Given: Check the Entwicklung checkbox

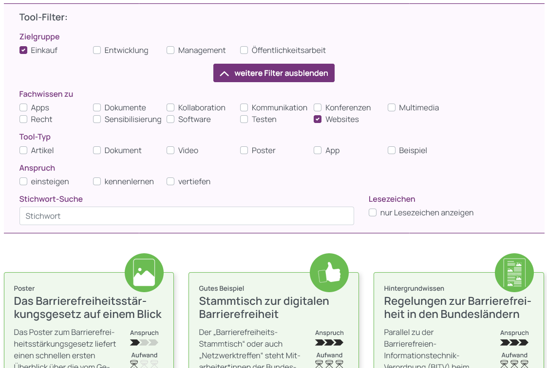Looking at the screenshot, I should click(x=97, y=50).
